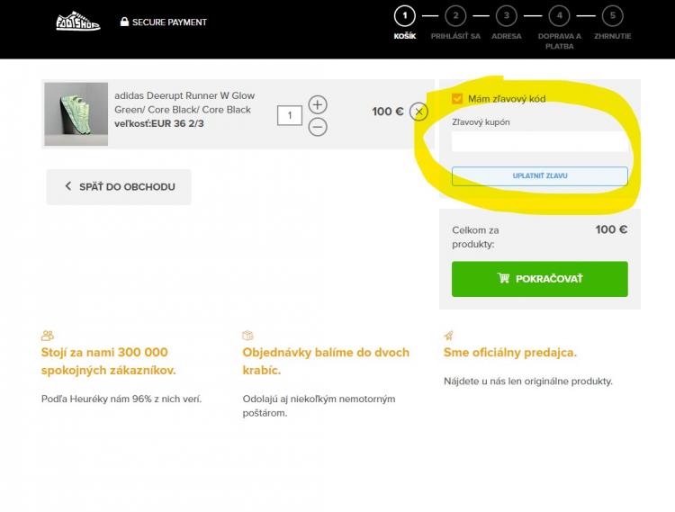The height and width of the screenshot is (512, 675).
Task: Go to step 2 'Prihlásiť sa'
Action: pos(455,23)
